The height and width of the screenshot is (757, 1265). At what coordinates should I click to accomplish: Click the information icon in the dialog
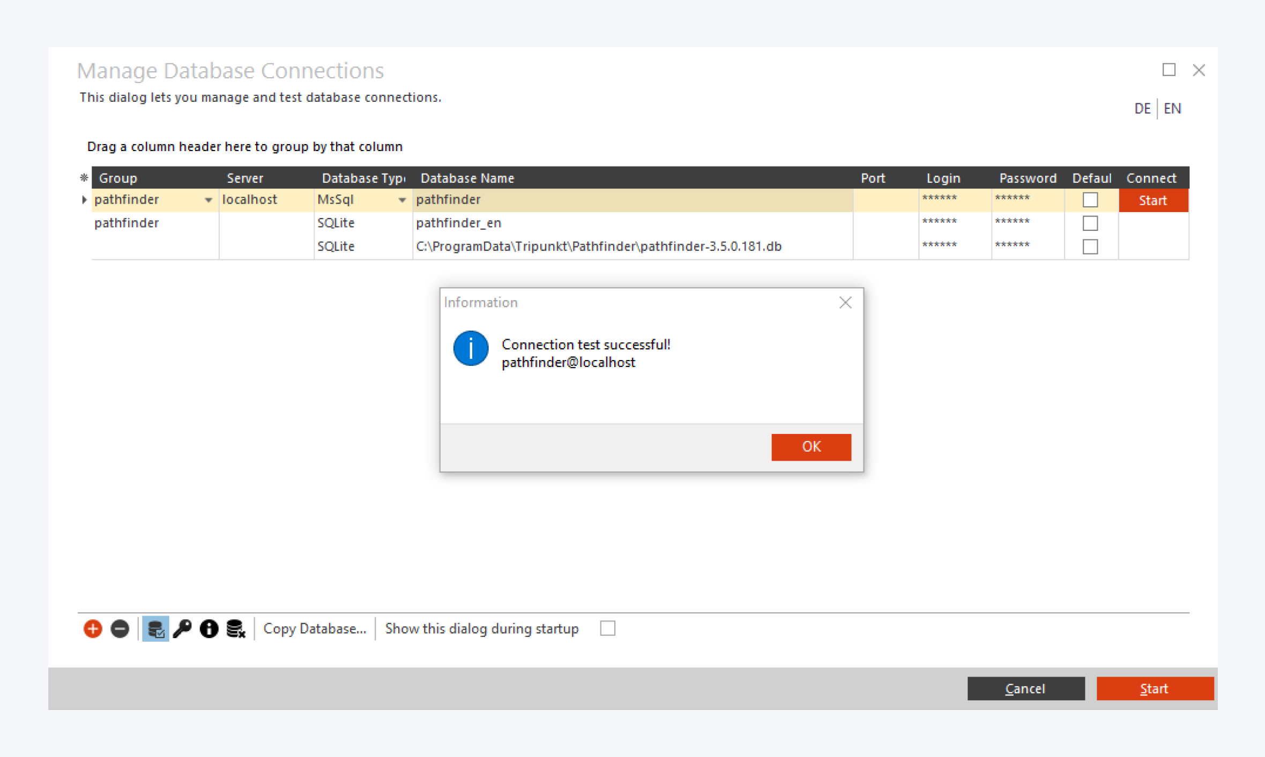[470, 348]
